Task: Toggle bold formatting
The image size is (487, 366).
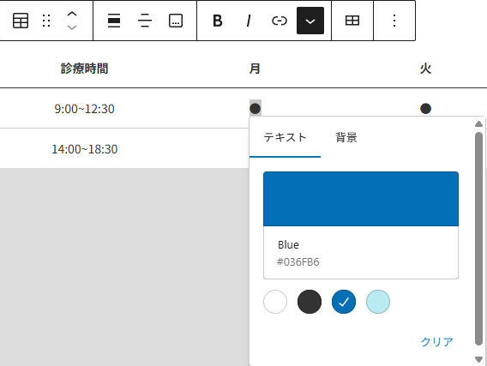Action: (218, 21)
